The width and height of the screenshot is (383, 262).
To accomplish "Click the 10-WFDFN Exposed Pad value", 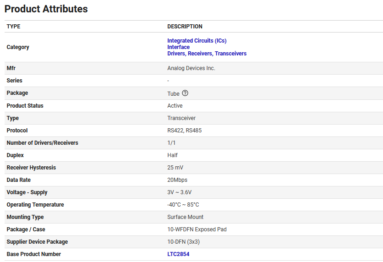I will pyautogui.click(x=197, y=229).
